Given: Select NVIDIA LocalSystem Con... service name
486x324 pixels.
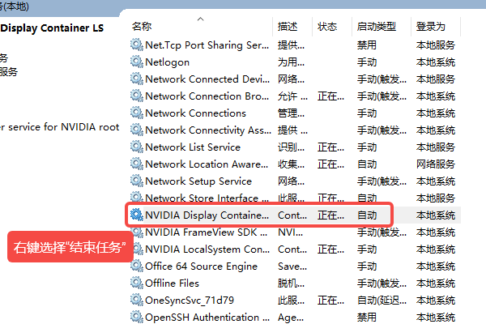Looking at the screenshot, I should (207, 249).
